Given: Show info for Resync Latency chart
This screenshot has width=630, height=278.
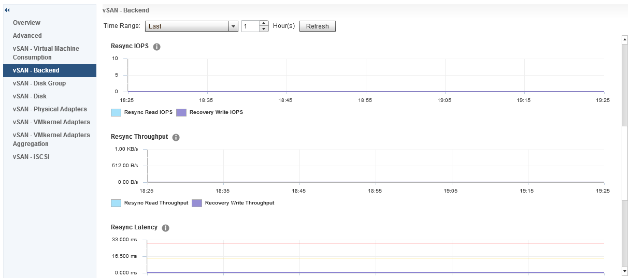Looking at the screenshot, I should click(x=165, y=228).
